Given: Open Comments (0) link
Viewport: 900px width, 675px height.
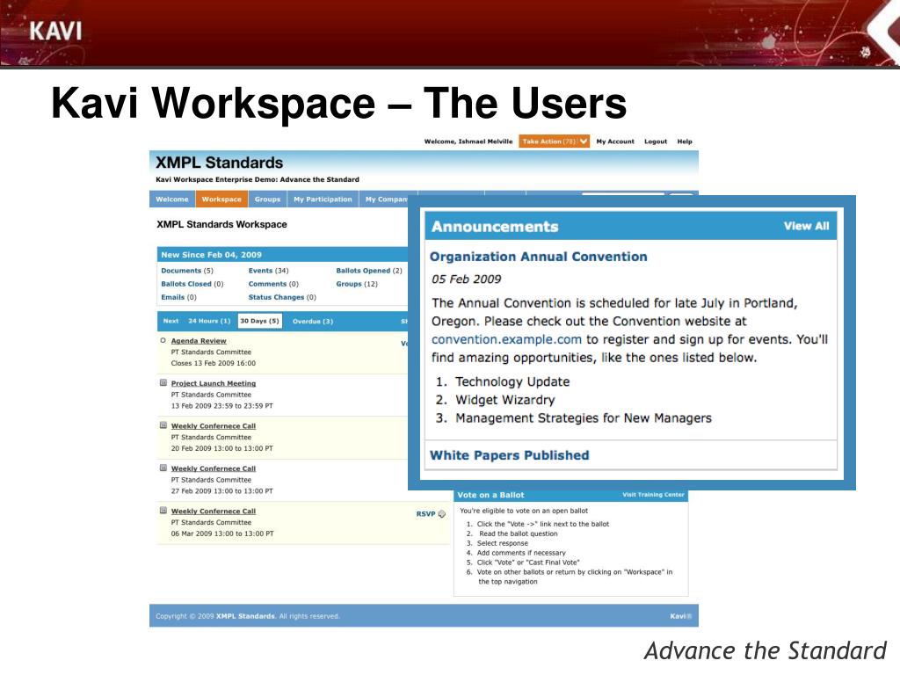Looking at the screenshot, I should 273,284.
